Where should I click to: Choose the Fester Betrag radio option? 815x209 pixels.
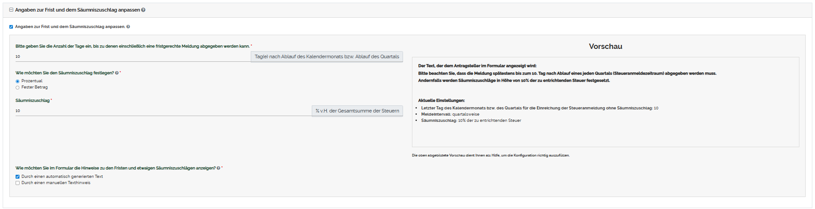[x=18, y=88]
